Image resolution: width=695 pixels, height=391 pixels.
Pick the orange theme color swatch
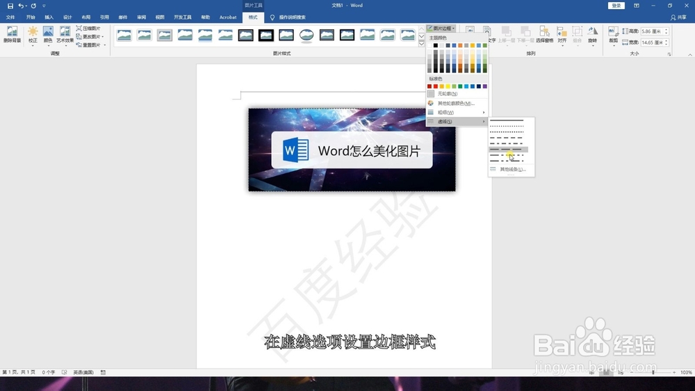(460, 45)
